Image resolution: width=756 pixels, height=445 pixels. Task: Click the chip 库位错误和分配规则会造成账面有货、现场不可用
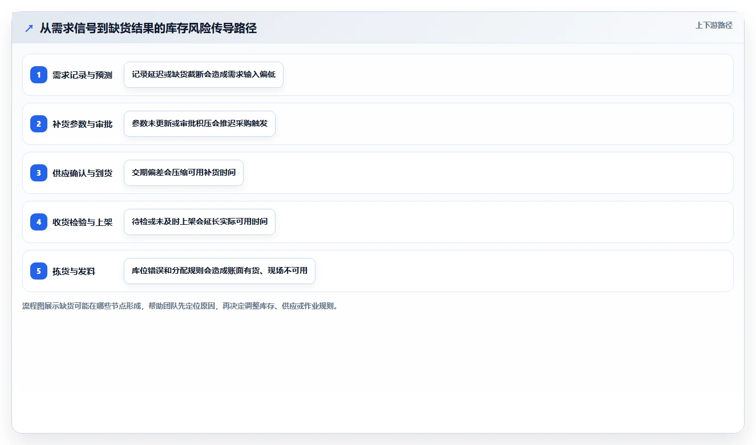click(220, 271)
